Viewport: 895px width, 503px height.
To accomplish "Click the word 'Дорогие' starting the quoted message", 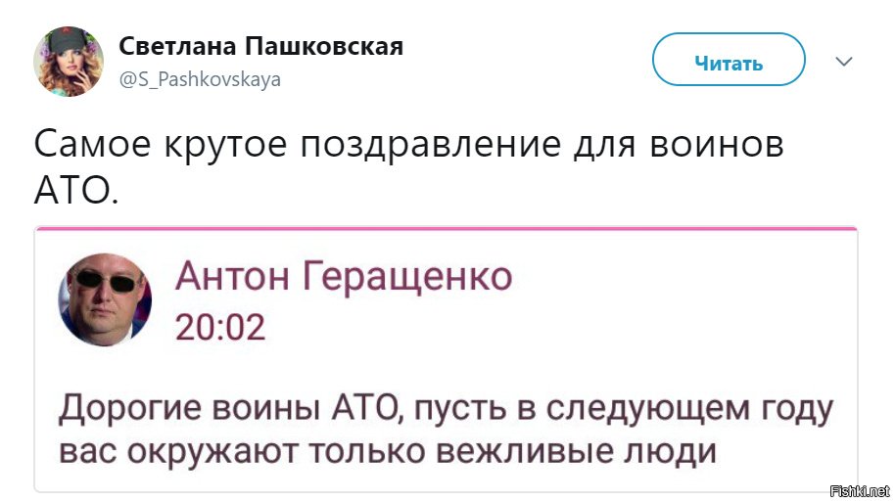I will [x=130, y=410].
